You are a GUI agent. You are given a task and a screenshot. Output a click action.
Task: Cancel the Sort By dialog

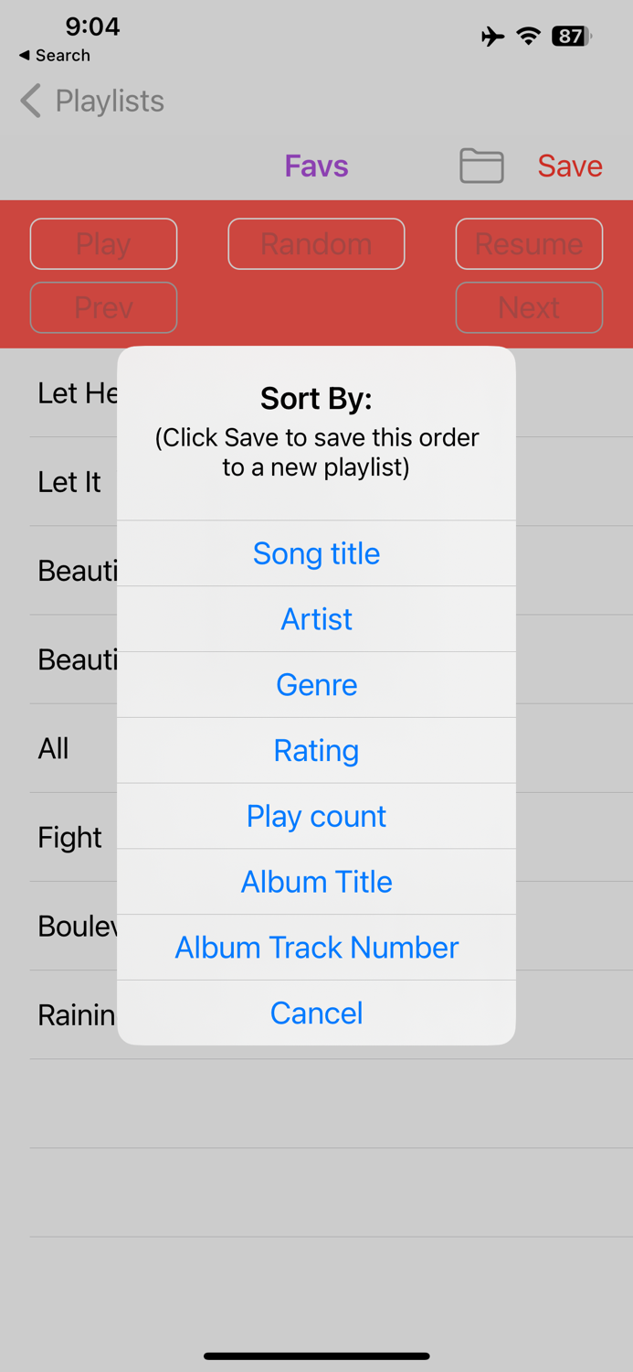[316, 1013]
